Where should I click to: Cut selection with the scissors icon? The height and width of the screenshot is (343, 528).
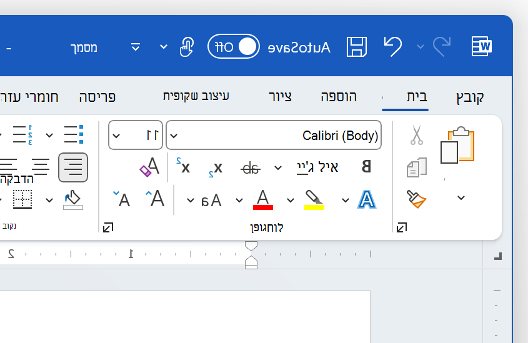click(417, 135)
